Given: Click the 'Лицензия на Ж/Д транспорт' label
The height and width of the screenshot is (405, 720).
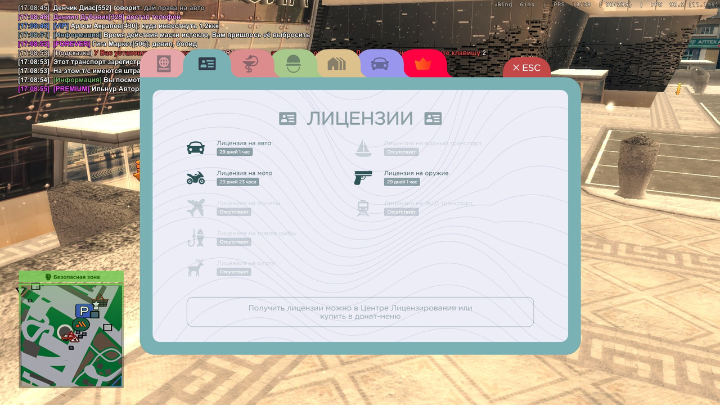Looking at the screenshot, I should coord(428,203).
